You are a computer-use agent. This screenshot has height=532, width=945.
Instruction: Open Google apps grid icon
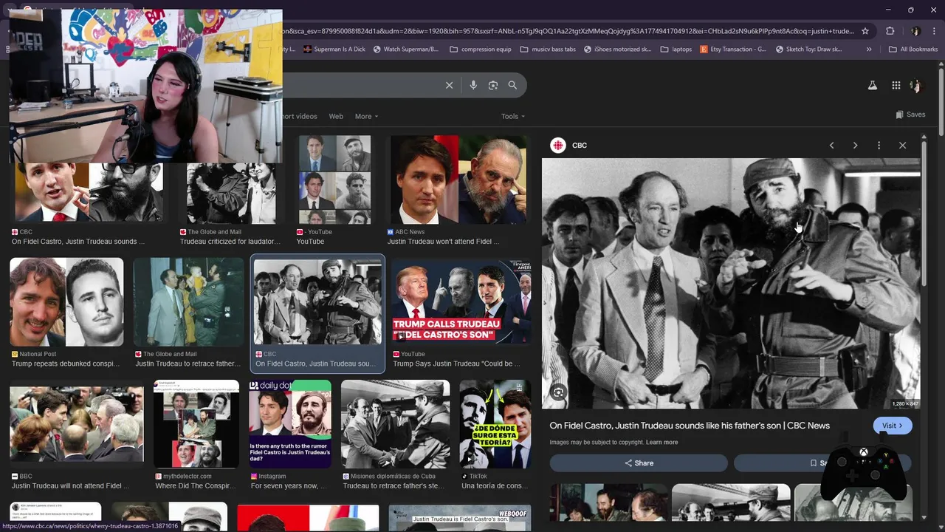pyautogui.click(x=896, y=86)
